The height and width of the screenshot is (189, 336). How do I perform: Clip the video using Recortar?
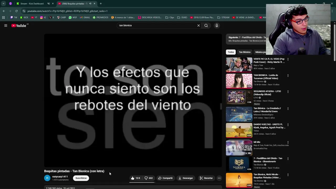pos(206,178)
